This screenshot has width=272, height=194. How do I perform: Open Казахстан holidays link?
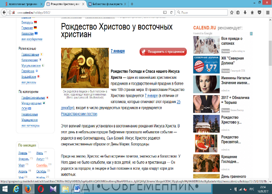click(27, 34)
